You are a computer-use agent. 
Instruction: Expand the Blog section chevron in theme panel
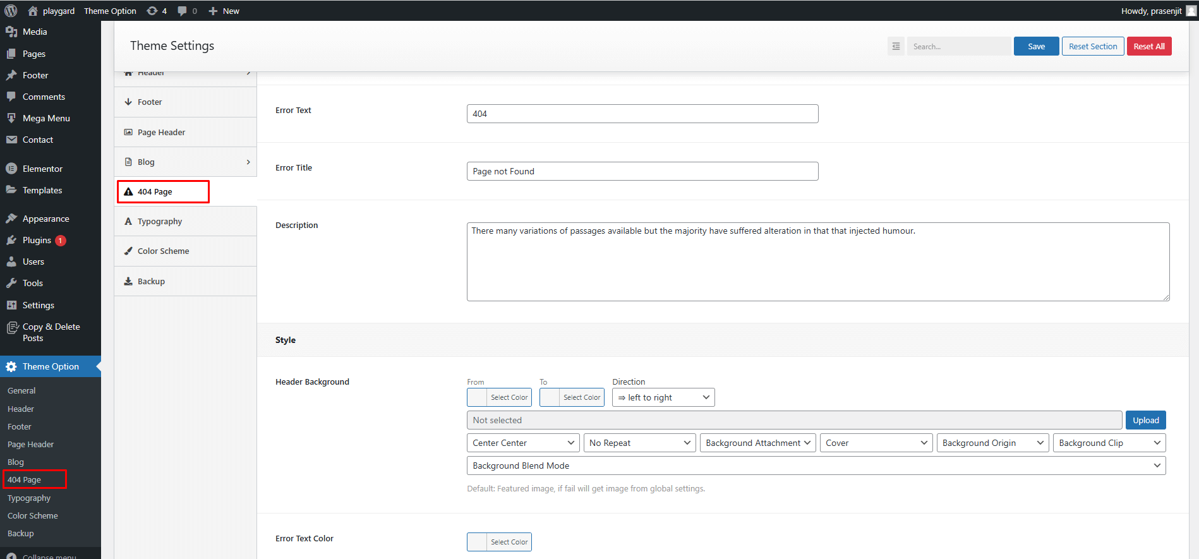point(248,162)
